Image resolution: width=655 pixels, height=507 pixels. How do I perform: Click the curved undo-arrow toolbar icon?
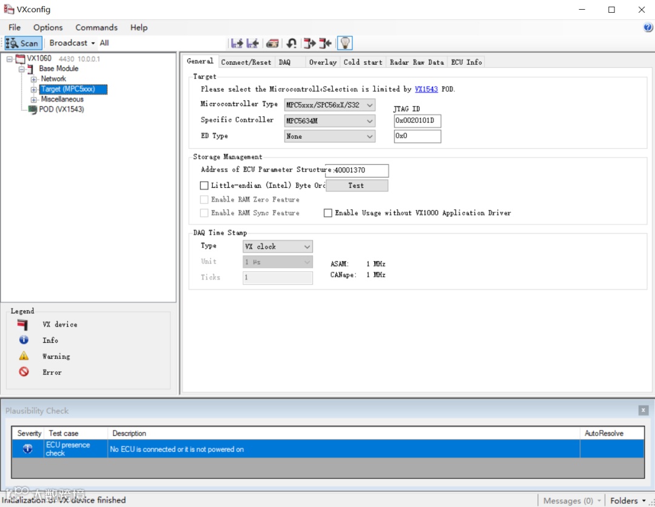(291, 43)
